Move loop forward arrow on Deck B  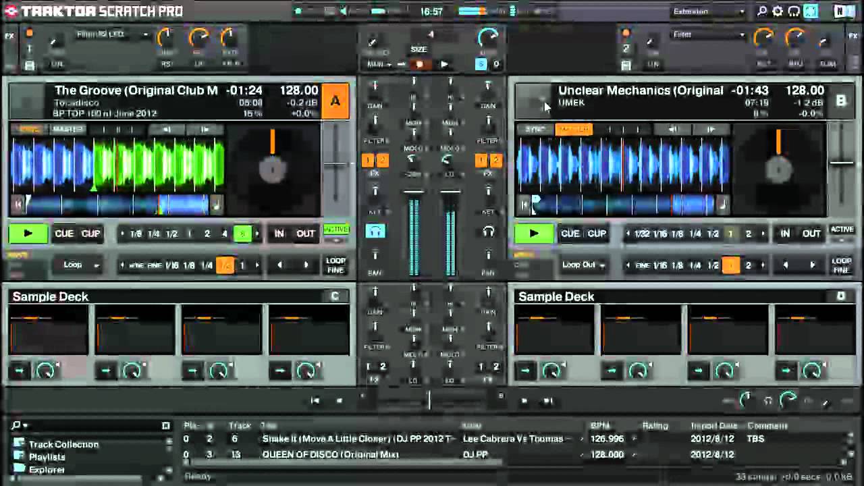coord(812,265)
